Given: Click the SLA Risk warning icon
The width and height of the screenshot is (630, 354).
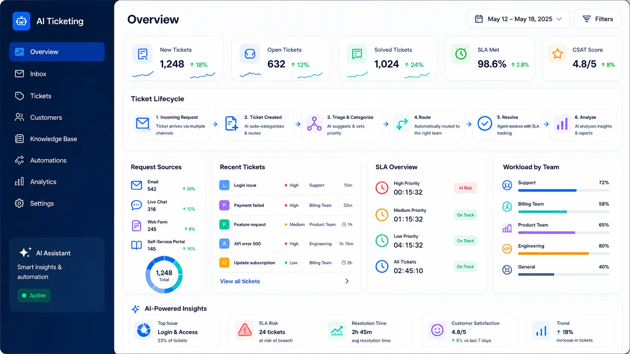Looking at the screenshot, I should 245,330.
